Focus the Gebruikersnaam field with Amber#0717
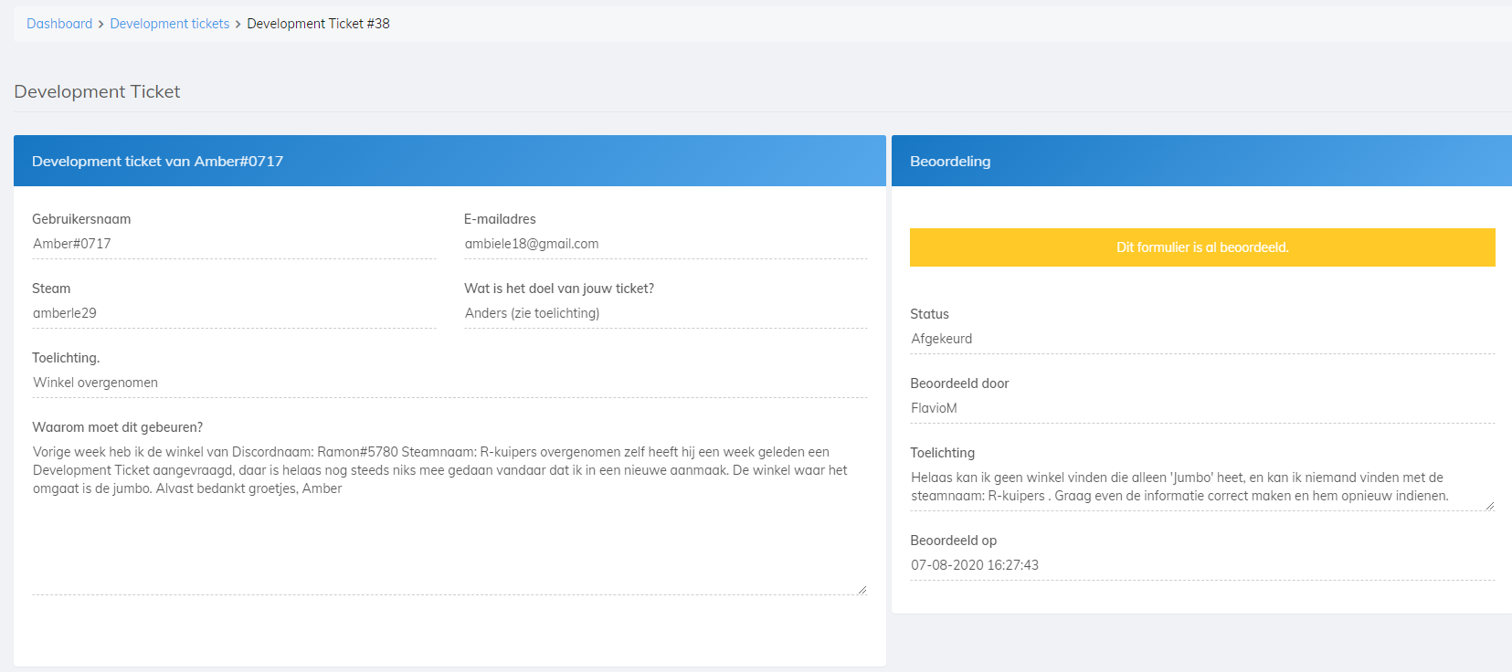The image size is (1512, 672). (x=234, y=244)
